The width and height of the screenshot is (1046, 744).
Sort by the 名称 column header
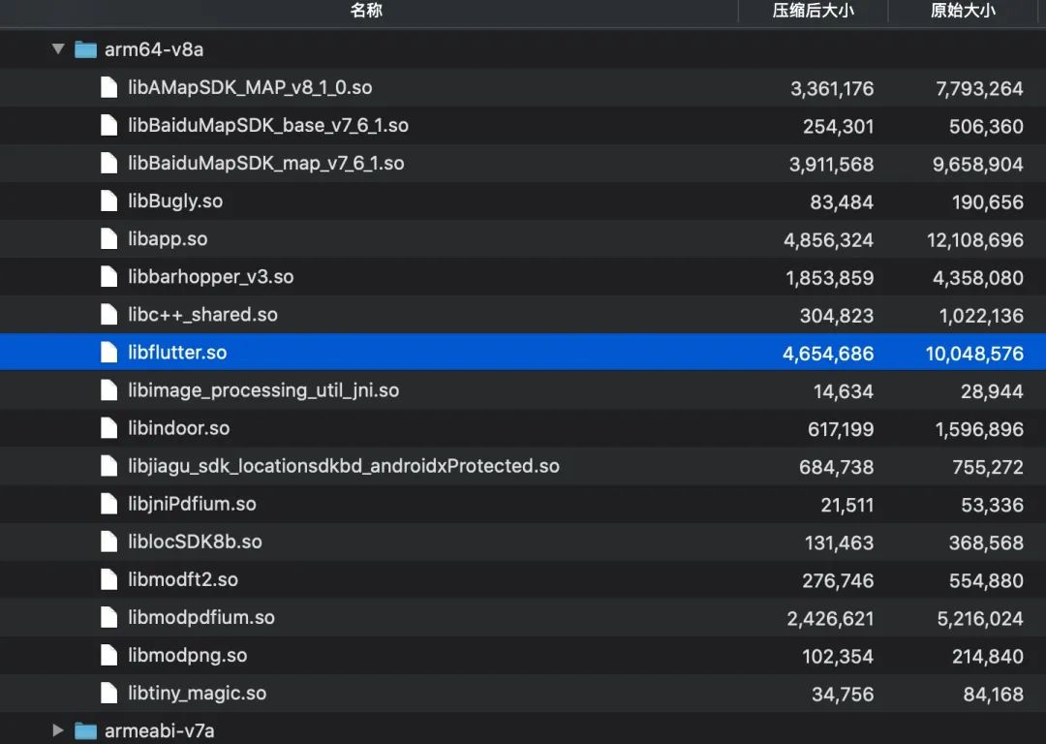[366, 11]
